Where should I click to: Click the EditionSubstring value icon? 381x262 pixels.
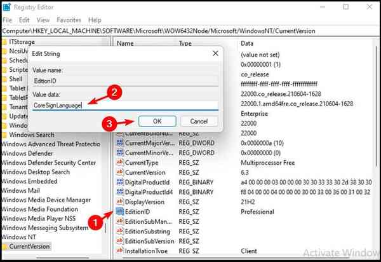120,231
